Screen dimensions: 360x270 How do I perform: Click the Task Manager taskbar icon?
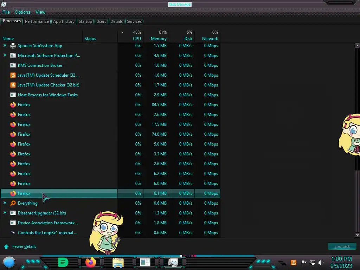tap(173, 262)
